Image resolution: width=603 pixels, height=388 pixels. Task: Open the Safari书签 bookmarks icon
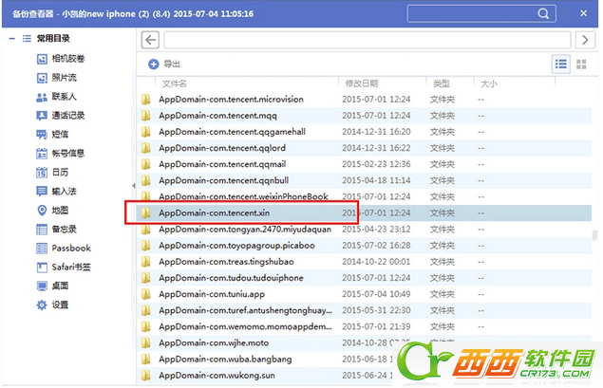42,268
